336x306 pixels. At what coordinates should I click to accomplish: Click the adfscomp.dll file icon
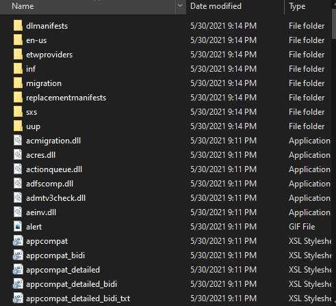18,183
